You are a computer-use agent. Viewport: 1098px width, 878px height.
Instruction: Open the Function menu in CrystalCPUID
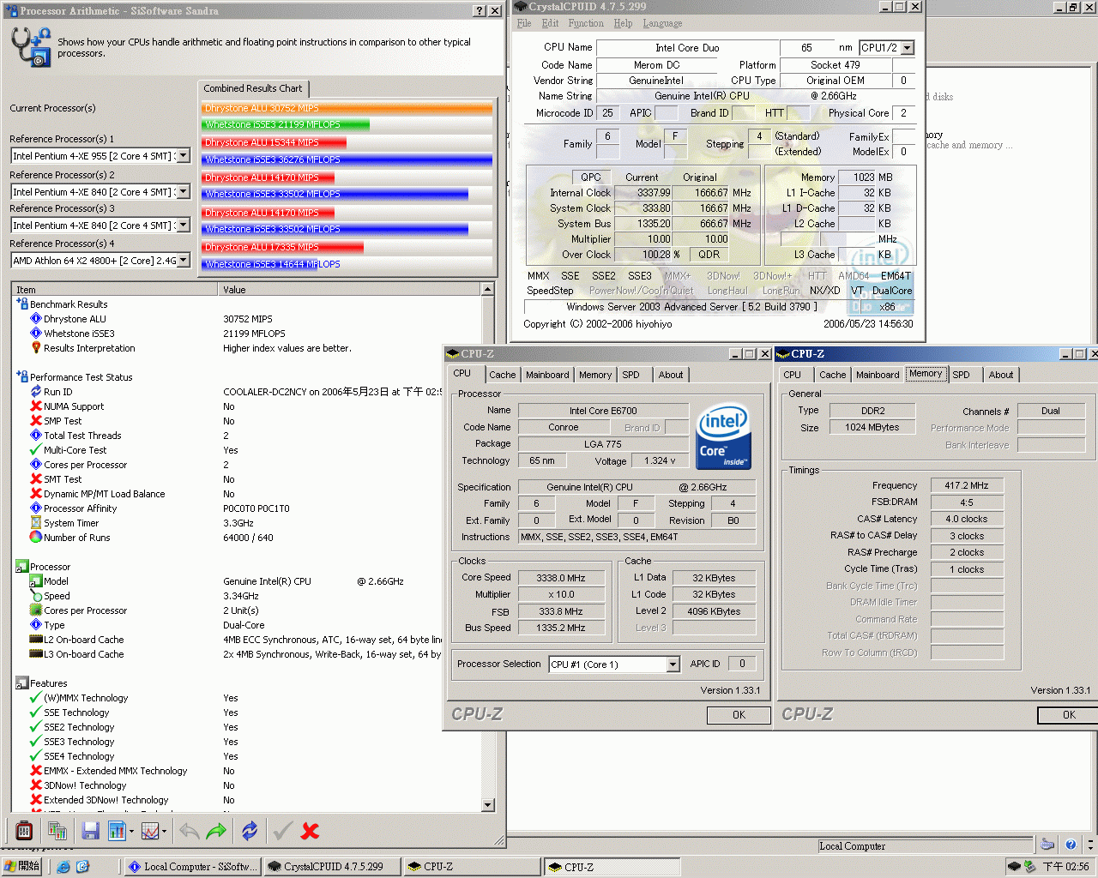pyautogui.click(x=585, y=23)
